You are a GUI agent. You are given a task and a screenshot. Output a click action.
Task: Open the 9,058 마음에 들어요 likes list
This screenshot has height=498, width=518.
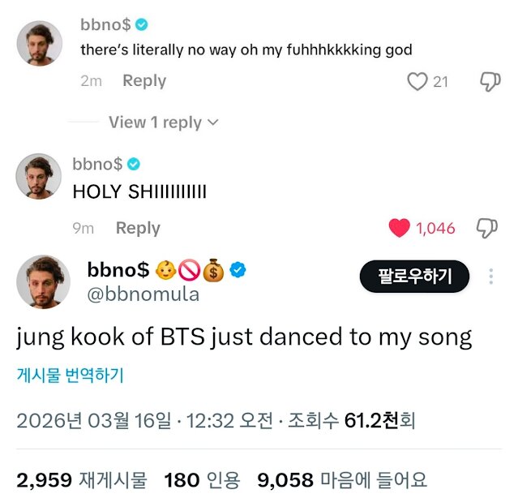point(341,479)
